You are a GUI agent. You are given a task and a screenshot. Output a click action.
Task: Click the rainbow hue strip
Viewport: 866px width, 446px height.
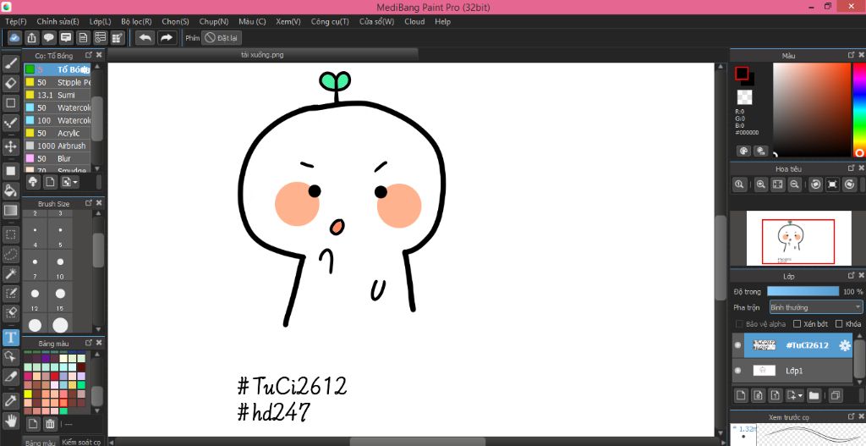[x=859, y=109]
